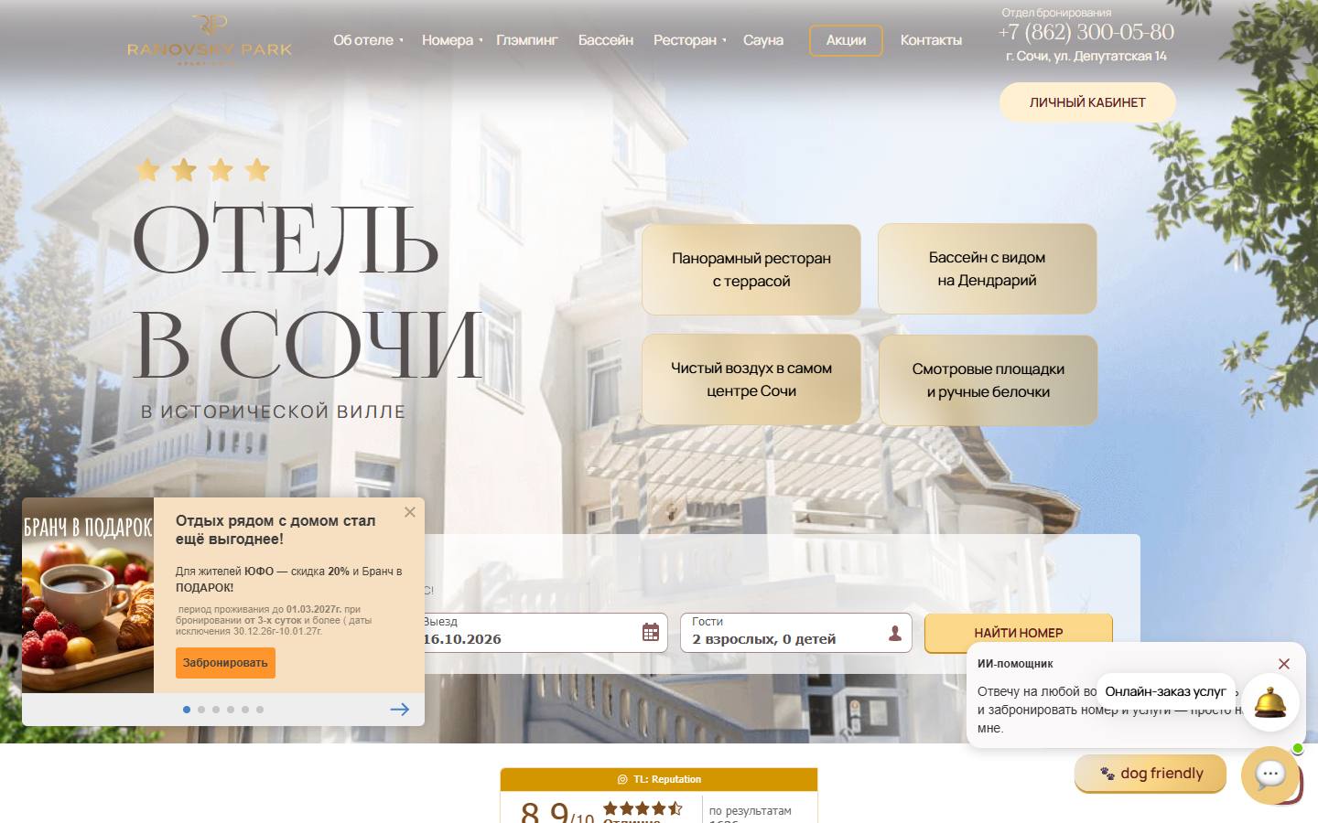
Task: Open the Выезд date field
Action: 546,633
